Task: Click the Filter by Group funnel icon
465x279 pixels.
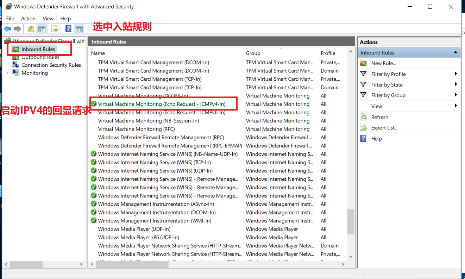Action: pos(363,95)
